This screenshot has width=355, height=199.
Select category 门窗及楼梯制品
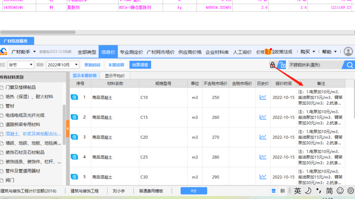point(21,87)
